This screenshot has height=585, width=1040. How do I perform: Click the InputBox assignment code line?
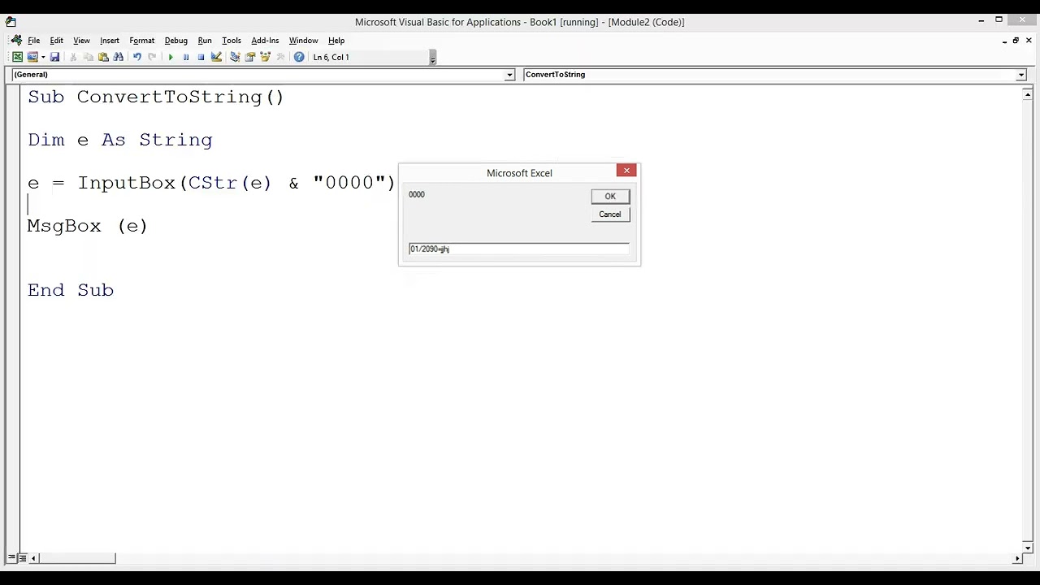pos(211,183)
